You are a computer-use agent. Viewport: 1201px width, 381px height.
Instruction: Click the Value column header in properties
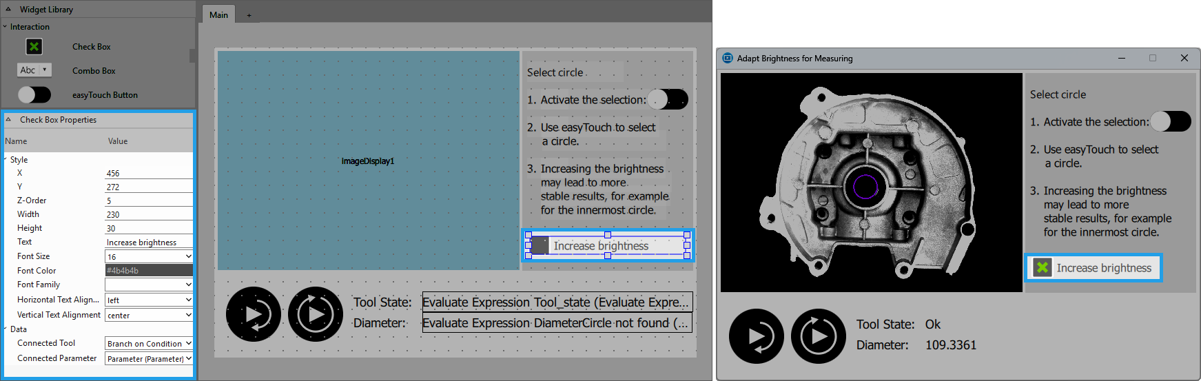tap(118, 141)
